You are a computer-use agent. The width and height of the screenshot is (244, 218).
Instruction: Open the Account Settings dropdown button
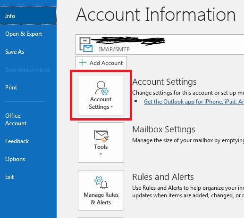tap(101, 95)
